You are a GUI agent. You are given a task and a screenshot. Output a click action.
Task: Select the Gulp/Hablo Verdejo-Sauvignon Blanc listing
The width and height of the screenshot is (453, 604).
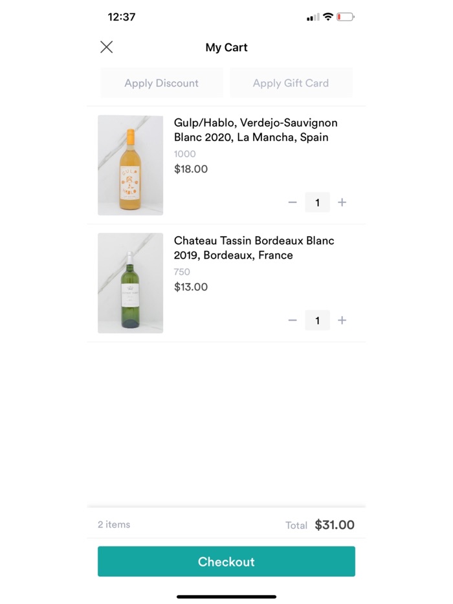point(256,129)
